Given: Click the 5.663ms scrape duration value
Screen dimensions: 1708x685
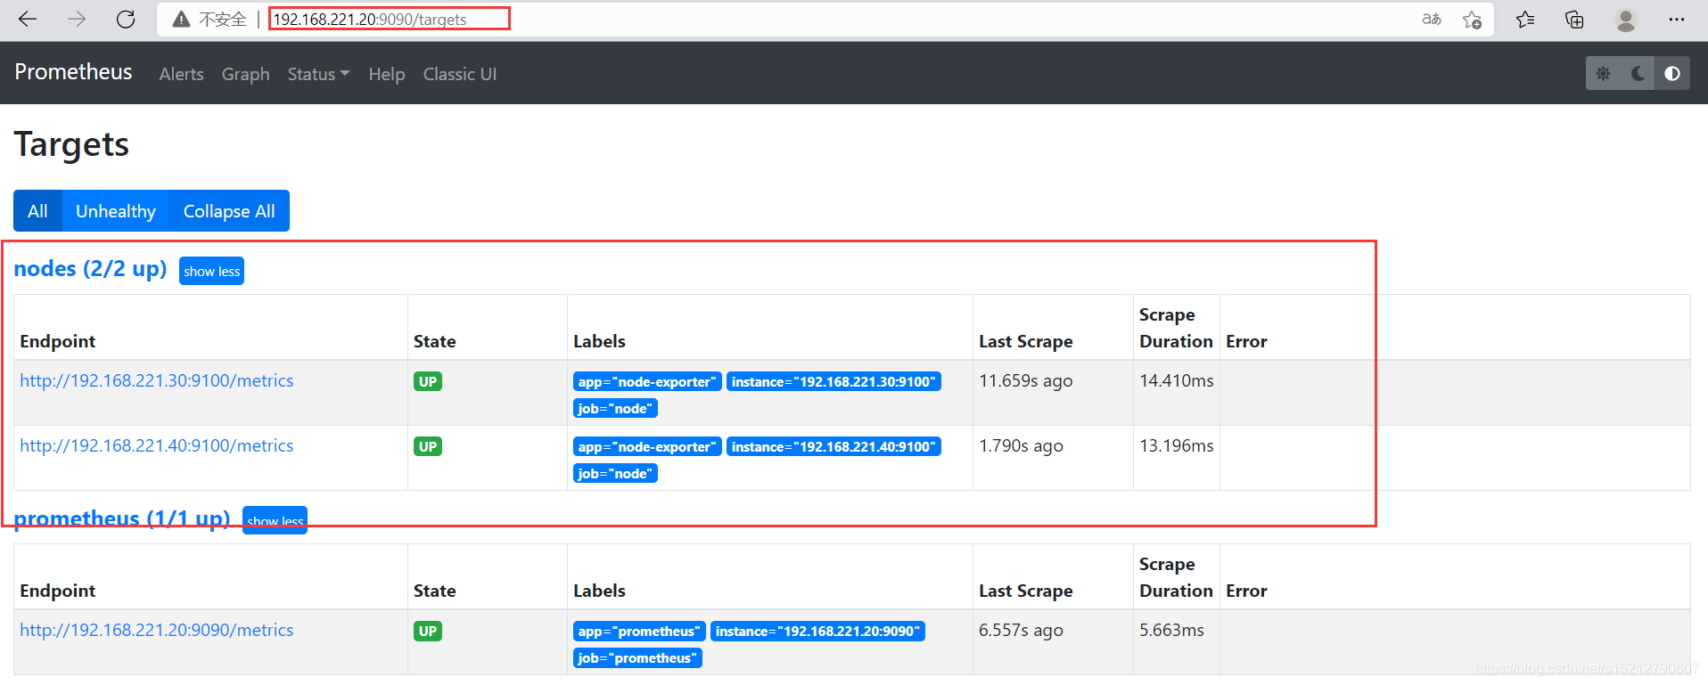Looking at the screenshot, I should (1171, 630).
